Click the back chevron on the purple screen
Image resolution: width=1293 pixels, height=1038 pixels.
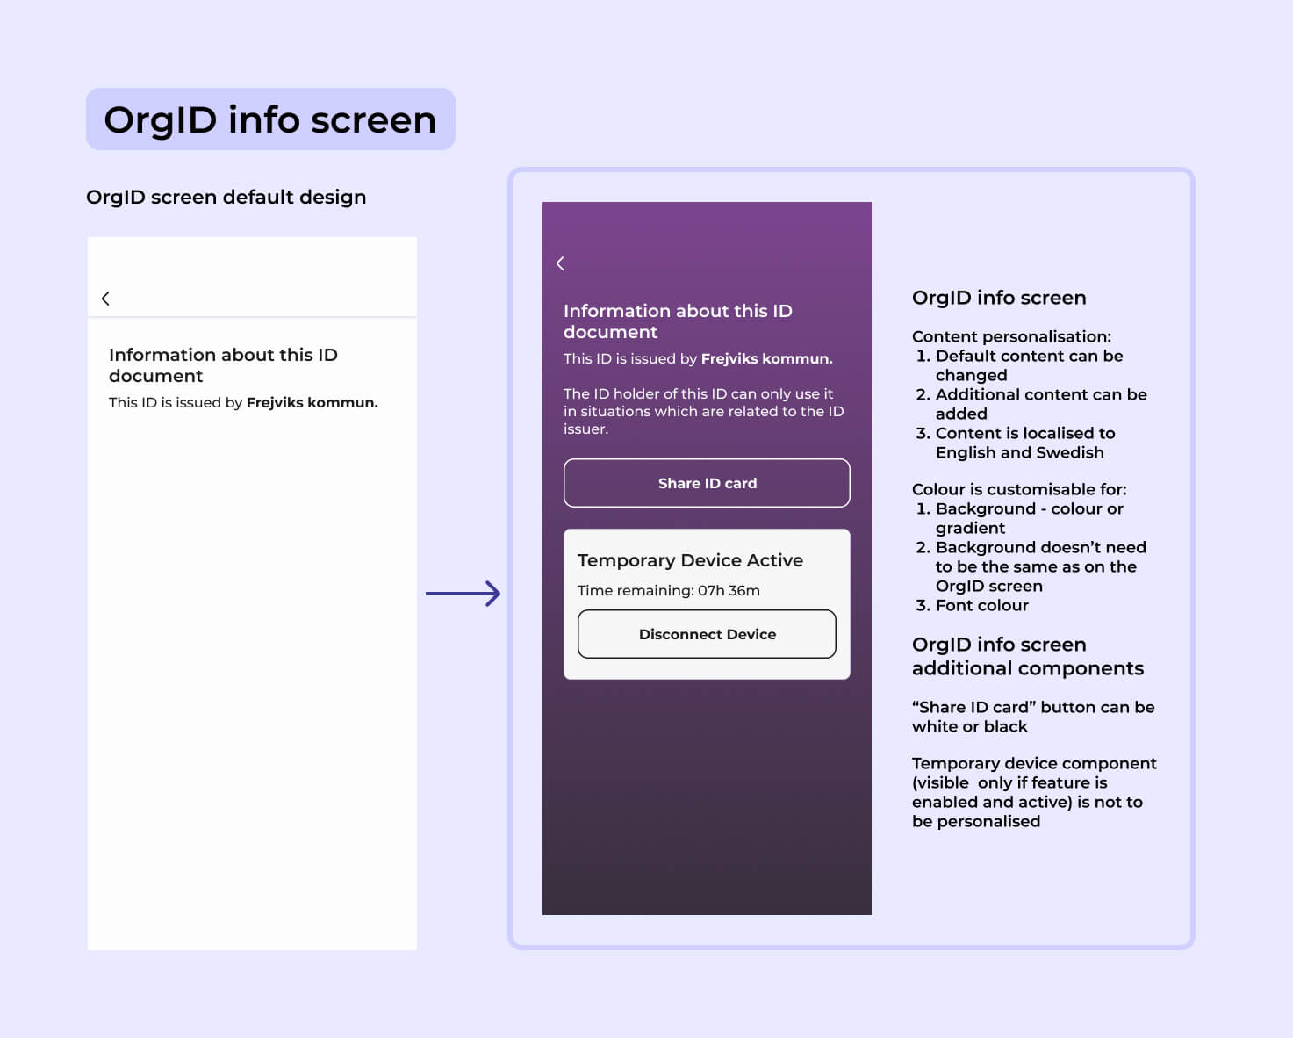560,263
